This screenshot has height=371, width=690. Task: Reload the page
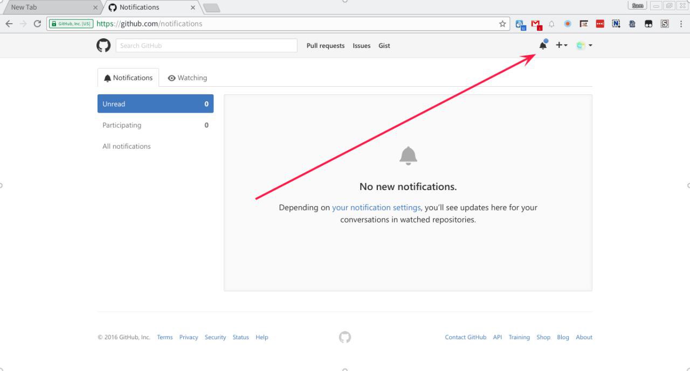37,24
